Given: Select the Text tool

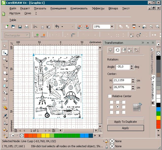Looking at the screenshot, I should [5, 99].
